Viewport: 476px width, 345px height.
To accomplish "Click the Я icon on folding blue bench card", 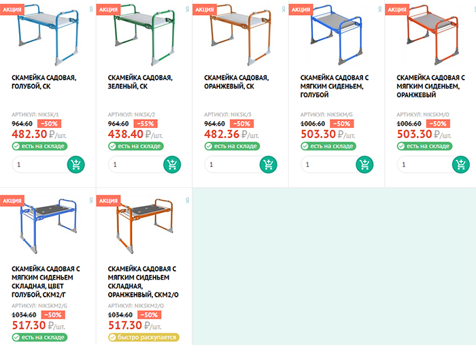I will (x=91, y=201).
